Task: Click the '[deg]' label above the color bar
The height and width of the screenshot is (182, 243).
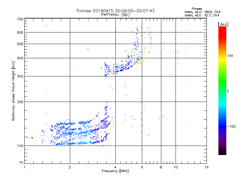Action: (223, 24)
